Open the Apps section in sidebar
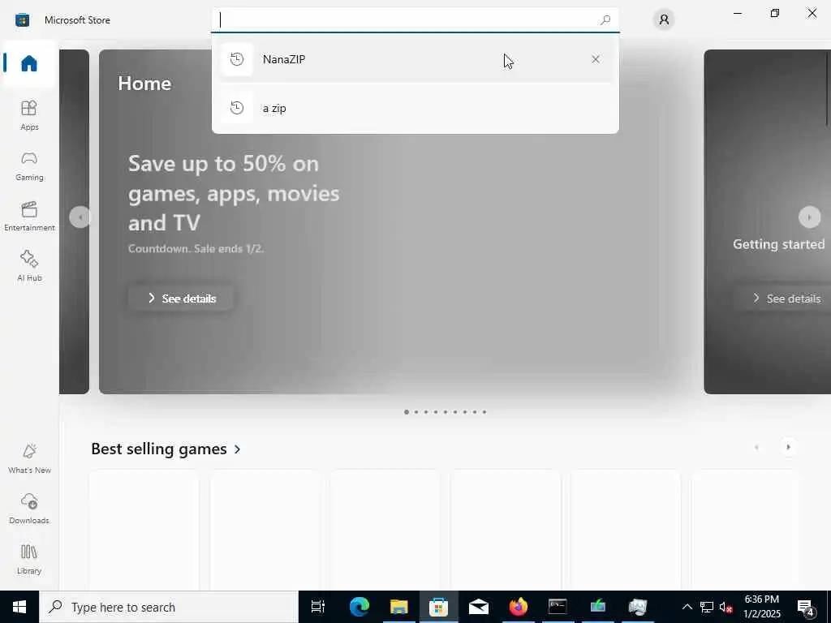This screenshot has height=623, width=831. pyautogui.click(x=29, y=115)
